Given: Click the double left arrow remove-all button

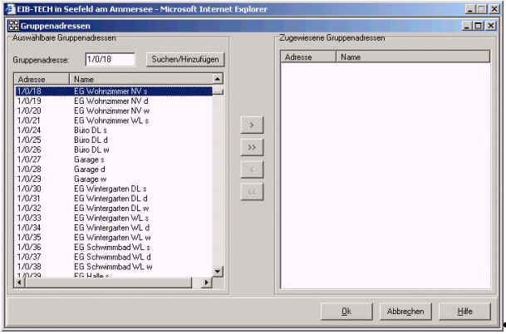Looking at the screenshot, I should coord(252,192).
